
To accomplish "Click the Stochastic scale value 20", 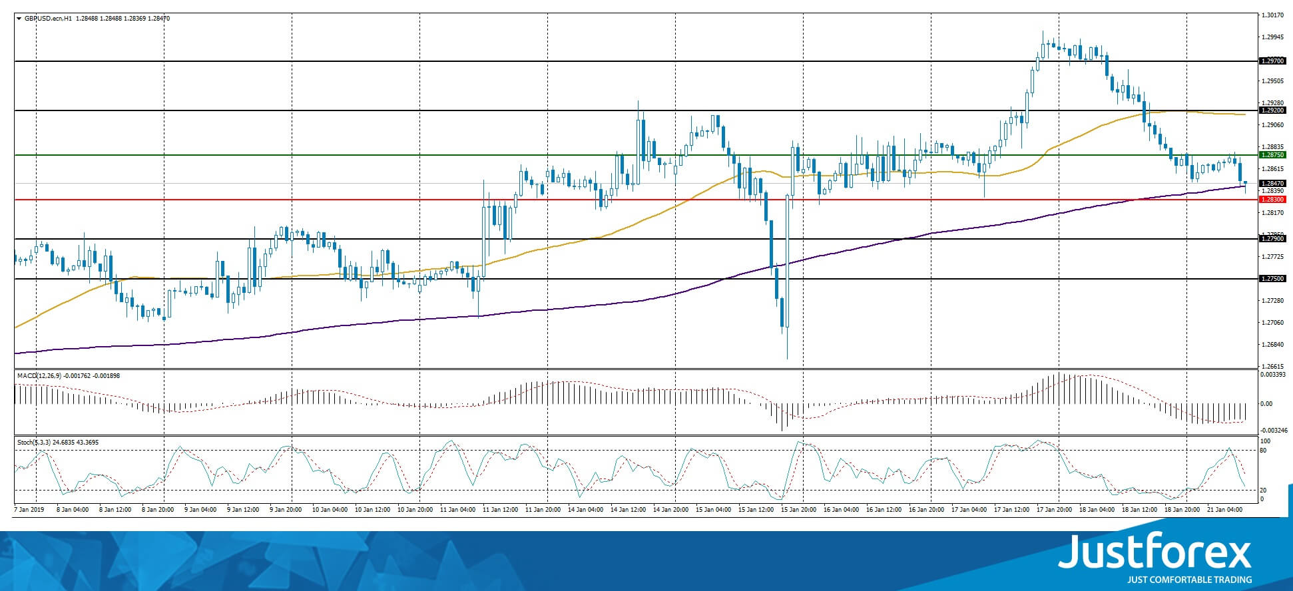I will [1263, 491].
